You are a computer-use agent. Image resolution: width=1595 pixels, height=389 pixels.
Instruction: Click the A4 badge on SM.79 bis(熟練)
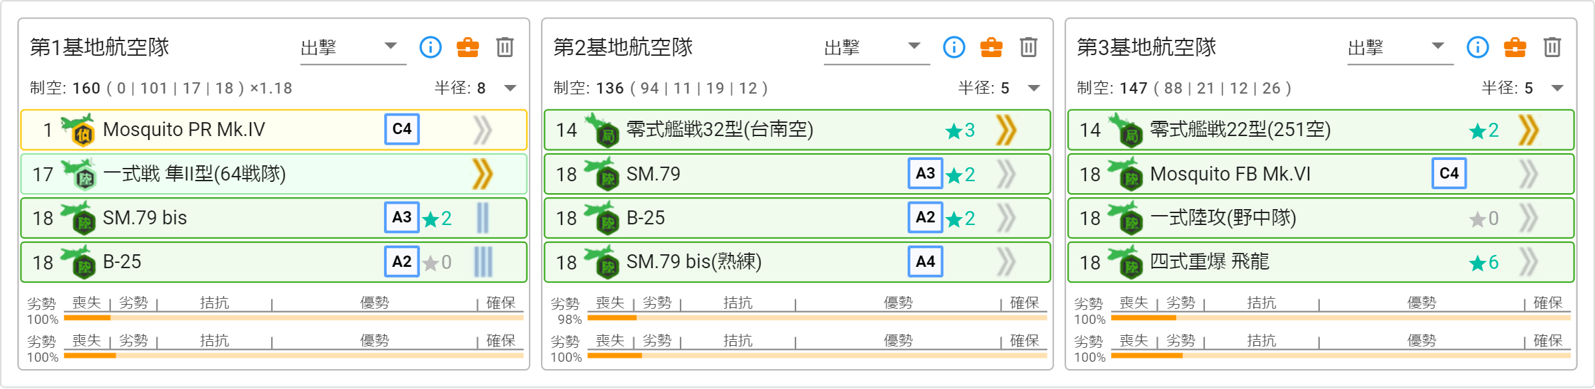point(925,262)
